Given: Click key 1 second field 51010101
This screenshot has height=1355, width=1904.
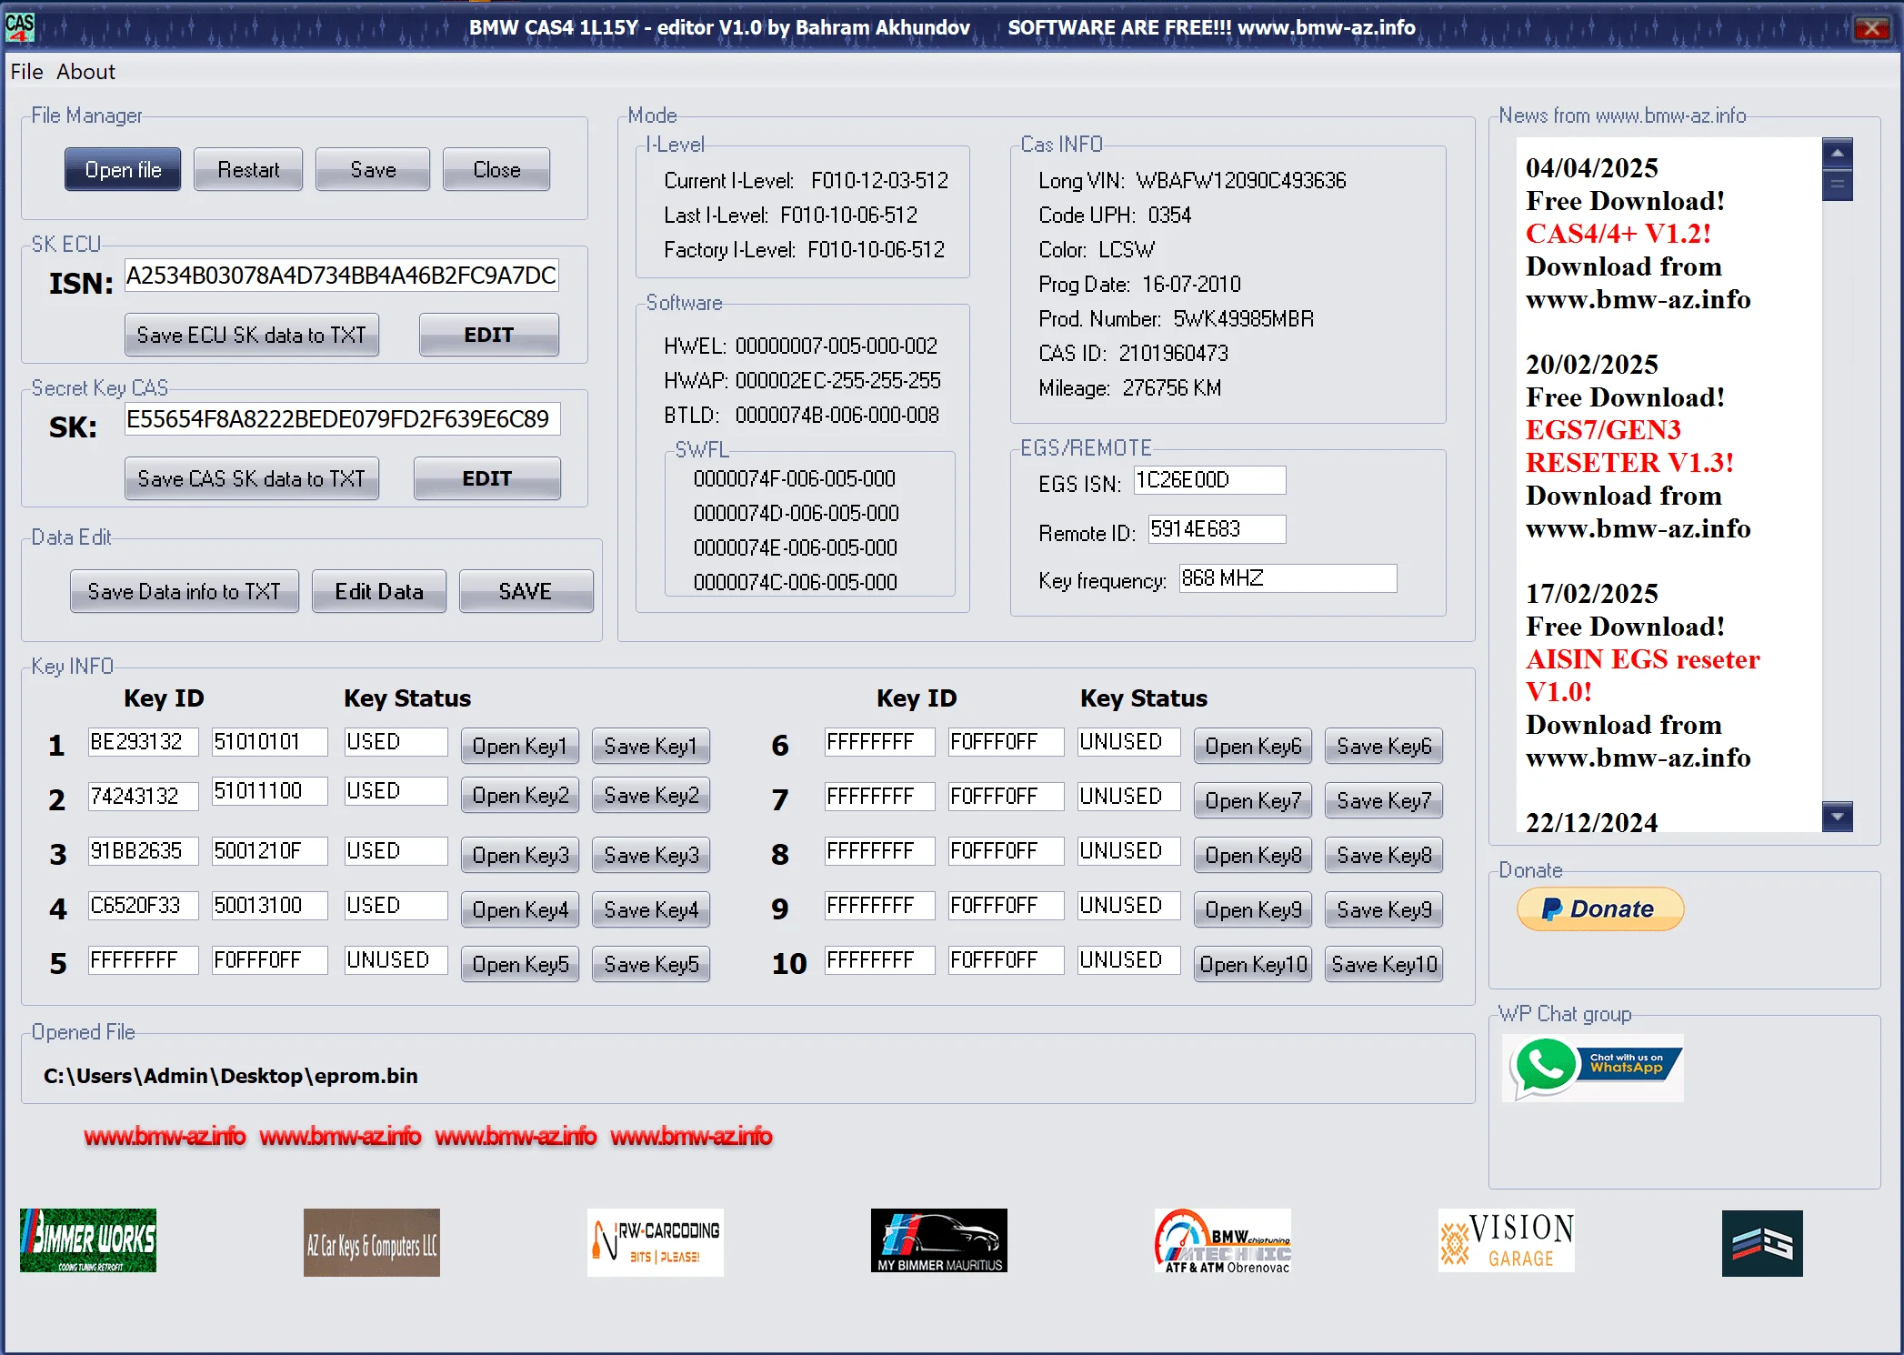Looking at the screenshot, I should click(x=269, y=742).
